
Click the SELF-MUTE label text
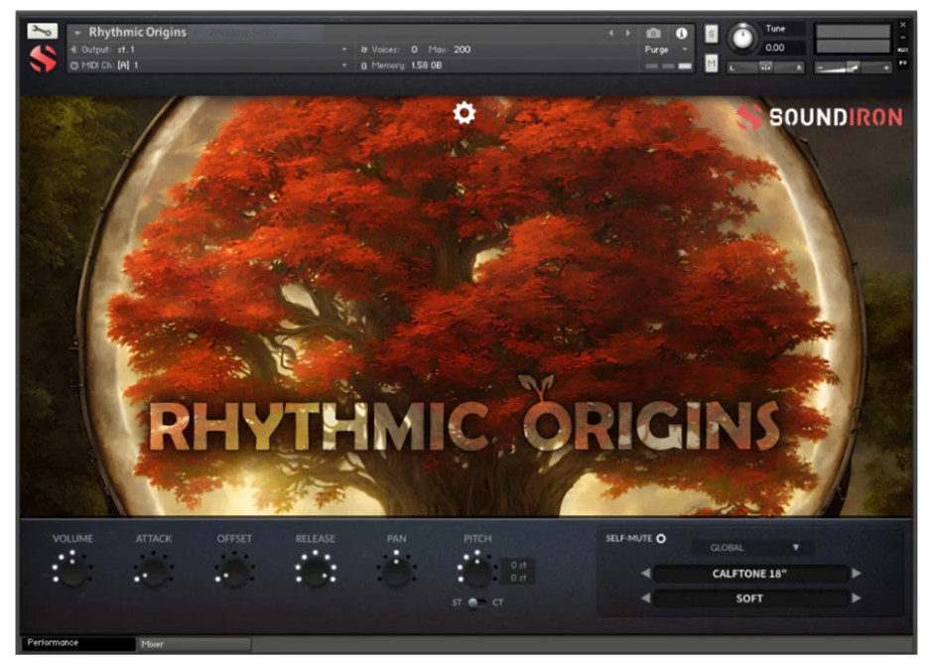point(629,538)
